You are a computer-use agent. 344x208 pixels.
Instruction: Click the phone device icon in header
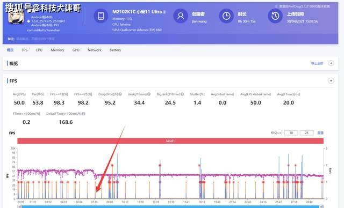pos(101,16)
